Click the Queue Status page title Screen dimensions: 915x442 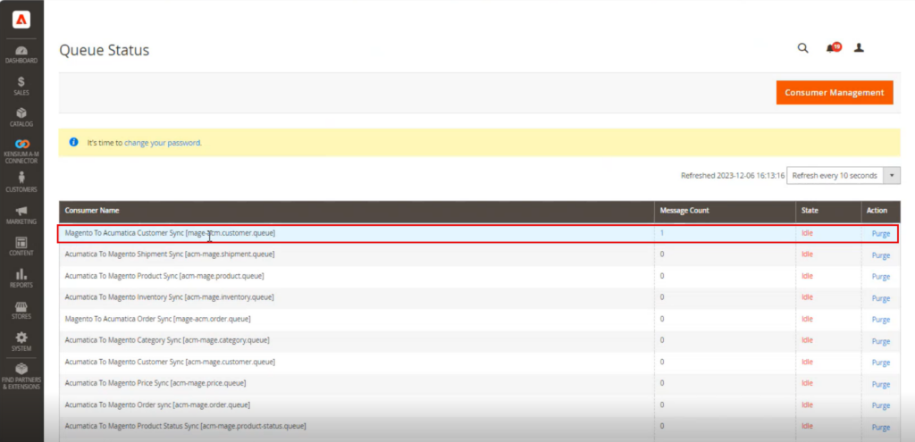(x=104, y=50)
